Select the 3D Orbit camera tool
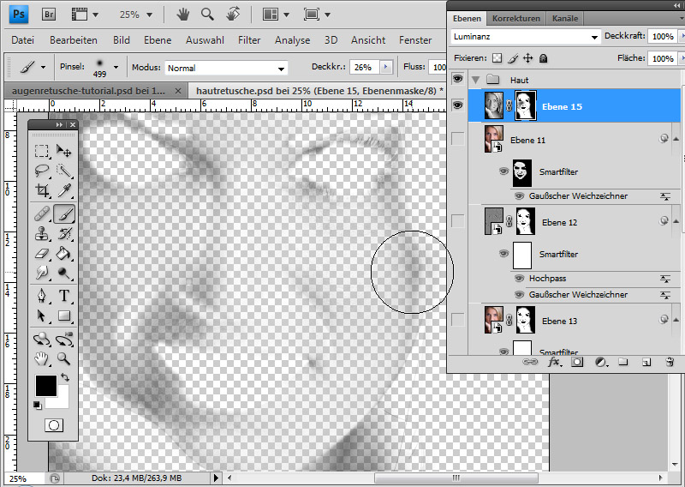The width and height of the screenshot is (685, 487). [x=64, y=340]
